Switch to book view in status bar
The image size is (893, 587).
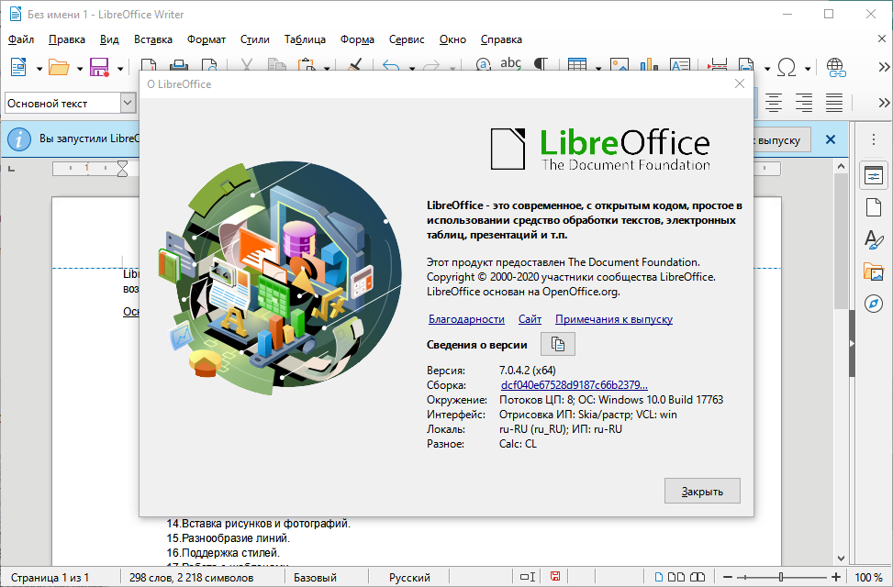(x=698, y=577)
